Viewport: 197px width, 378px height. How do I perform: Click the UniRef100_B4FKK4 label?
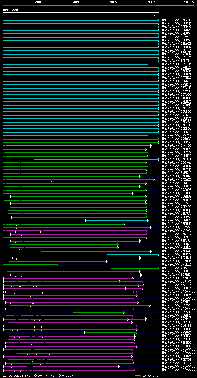pyautogui.click(x=177, y=254)
